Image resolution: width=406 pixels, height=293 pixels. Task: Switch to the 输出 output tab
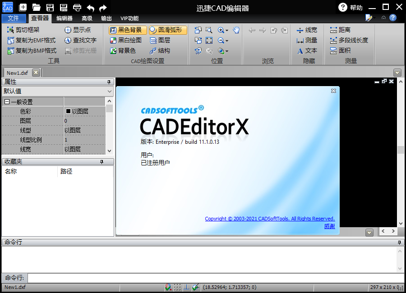pyautogui.click(x=106, y=18)
